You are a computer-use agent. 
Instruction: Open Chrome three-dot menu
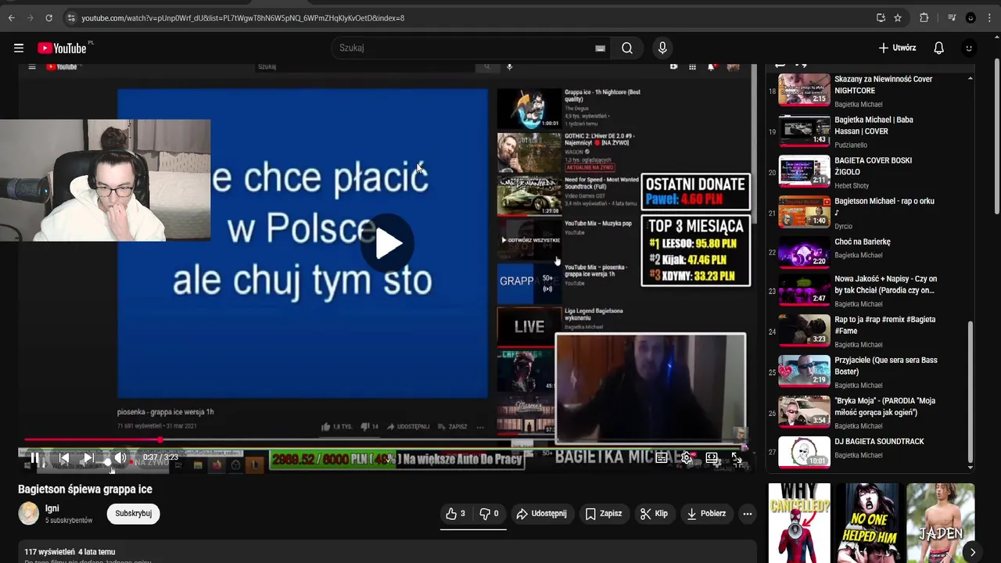point(989,18)
